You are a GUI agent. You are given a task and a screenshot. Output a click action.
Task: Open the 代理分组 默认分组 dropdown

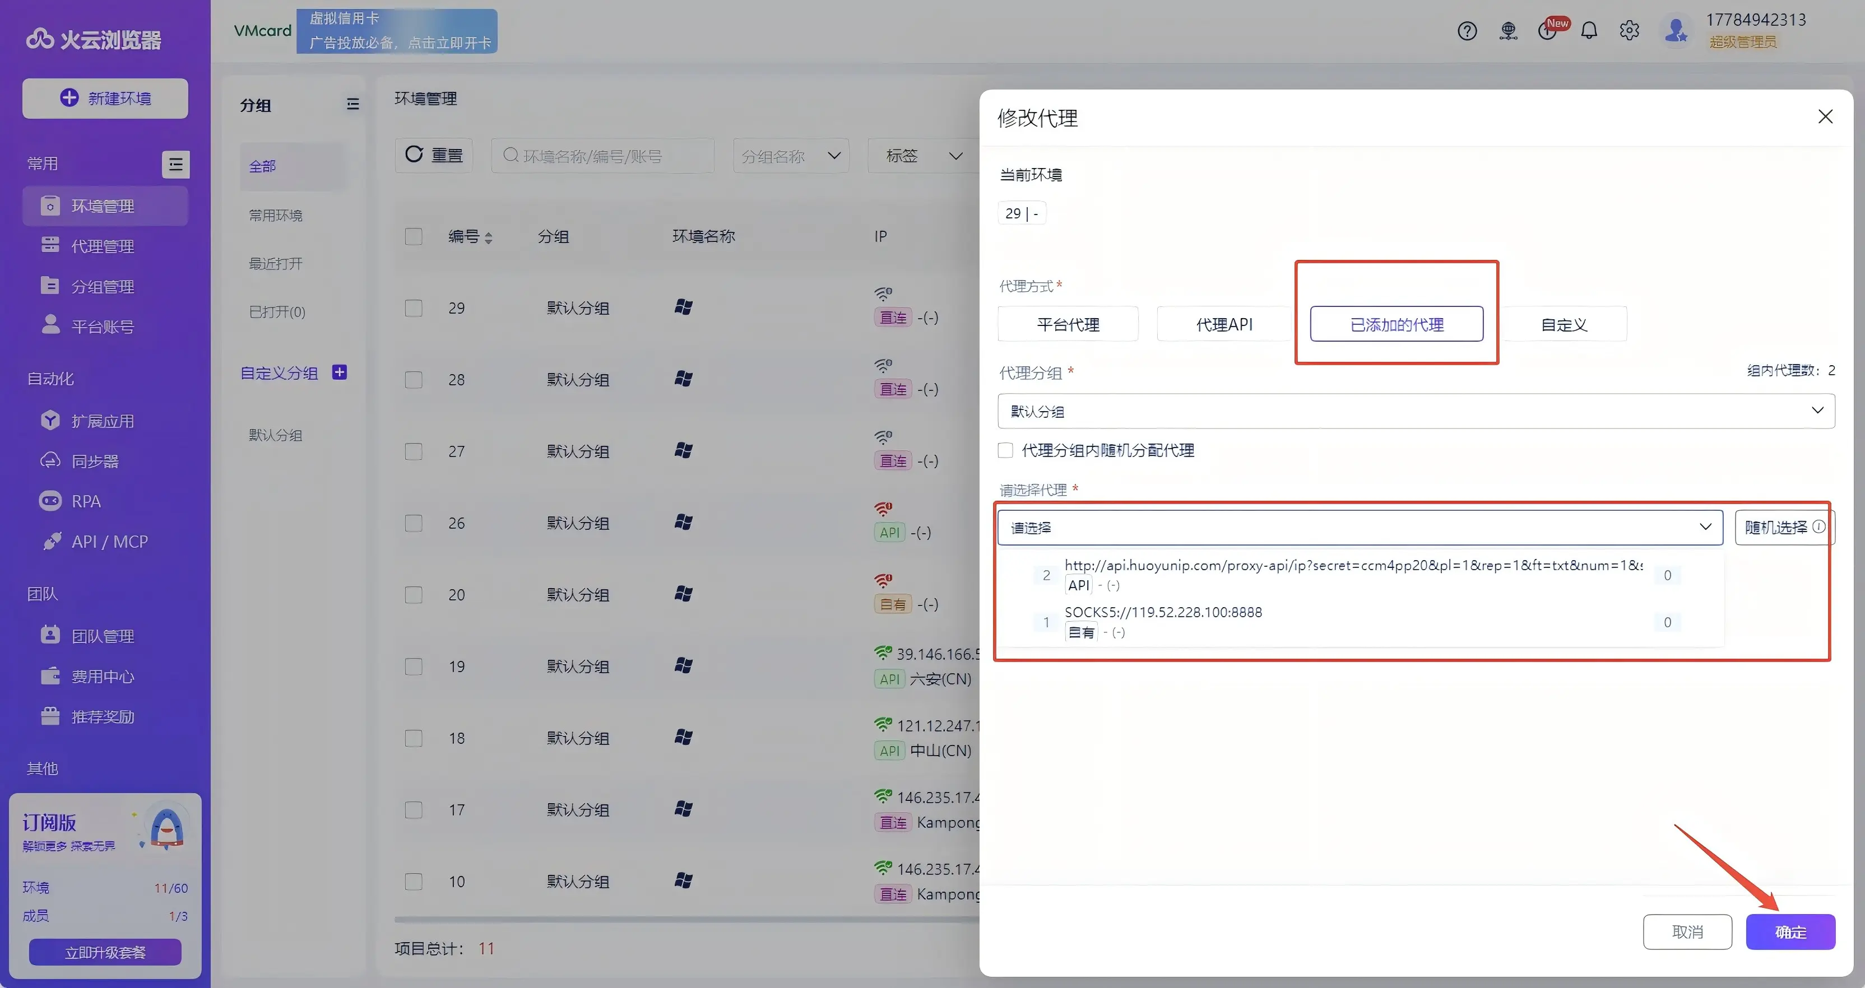(x=1416, y=411)
